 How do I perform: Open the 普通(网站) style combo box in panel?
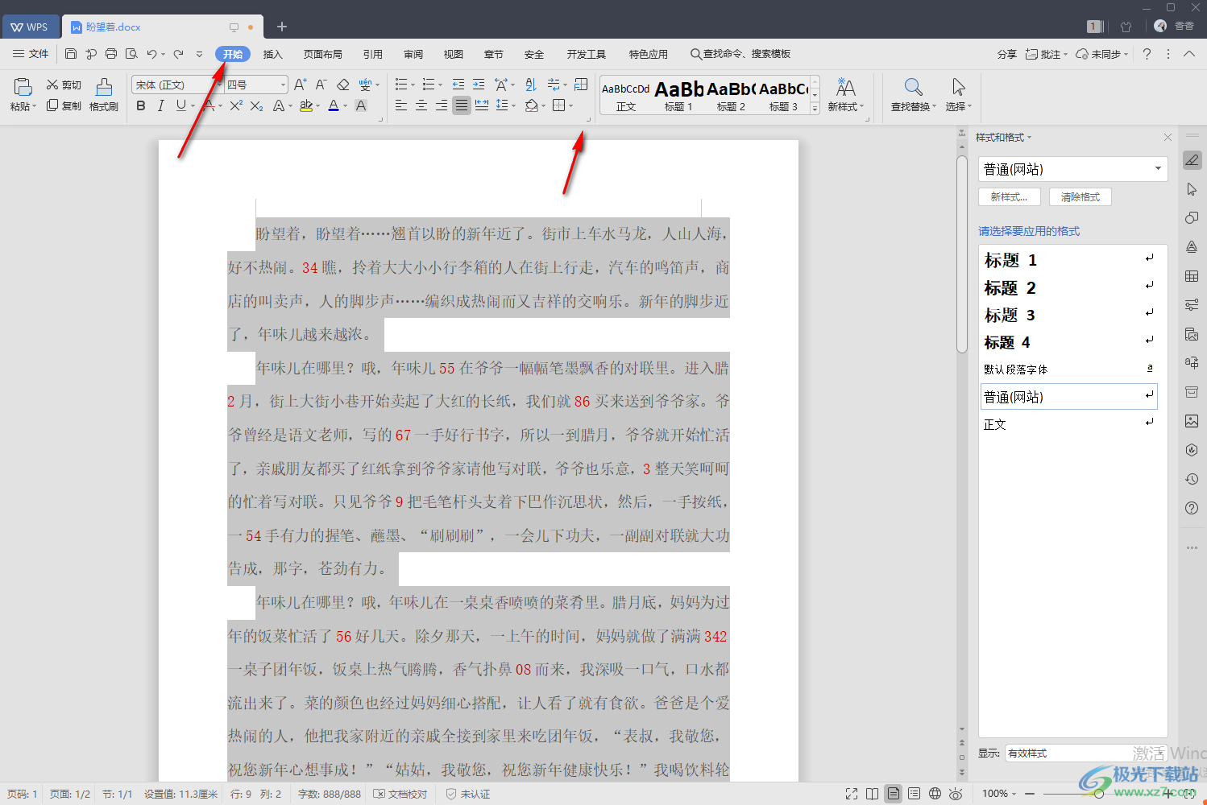click(x=1073, y=169)
